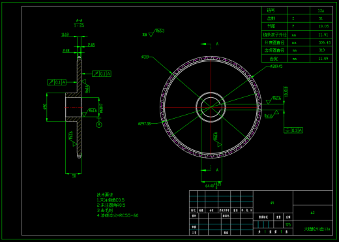Click the upper section arrow label 'A'
Viewport: 339px width, 242px height.
pyautogui.click(x=217, y=44)
